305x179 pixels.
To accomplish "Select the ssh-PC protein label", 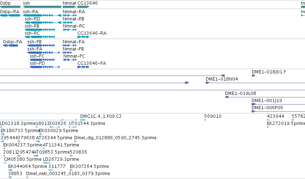I will [37, 56].
